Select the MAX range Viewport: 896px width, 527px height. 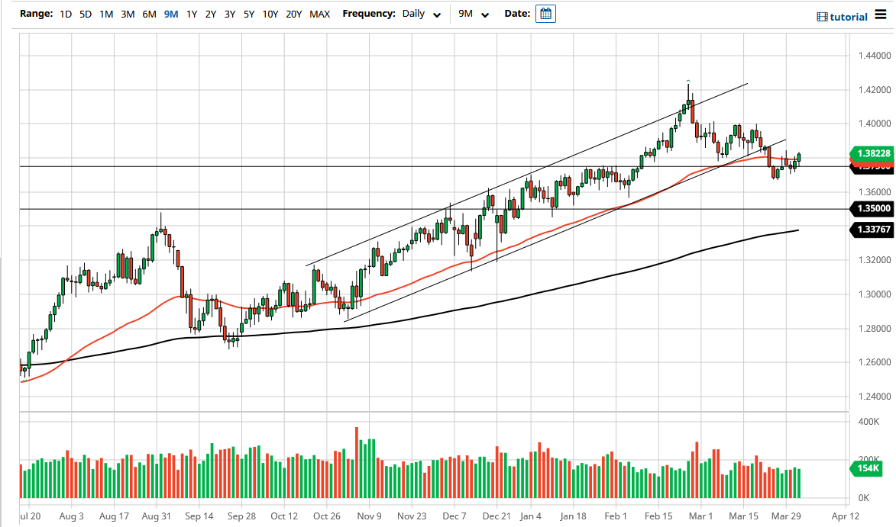[320, 14]
